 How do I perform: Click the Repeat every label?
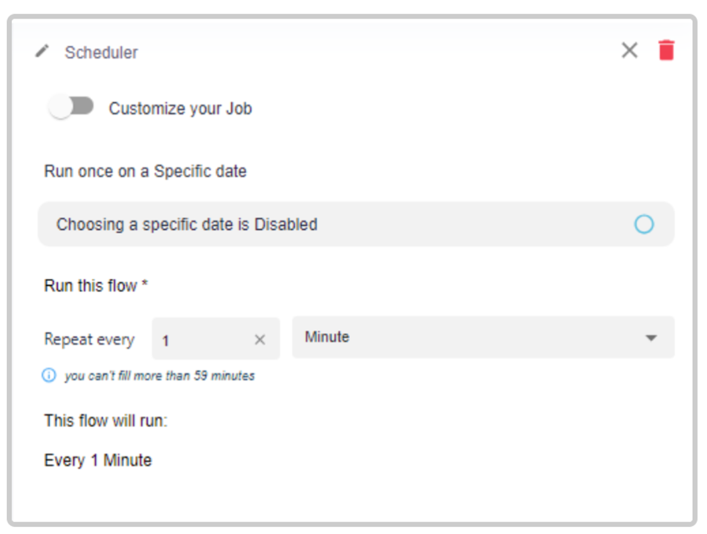pos(89,340)
